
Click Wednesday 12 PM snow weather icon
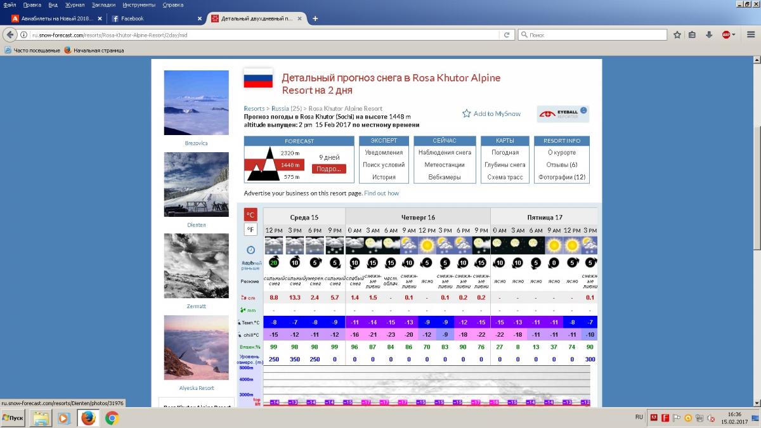pos(274,245)
